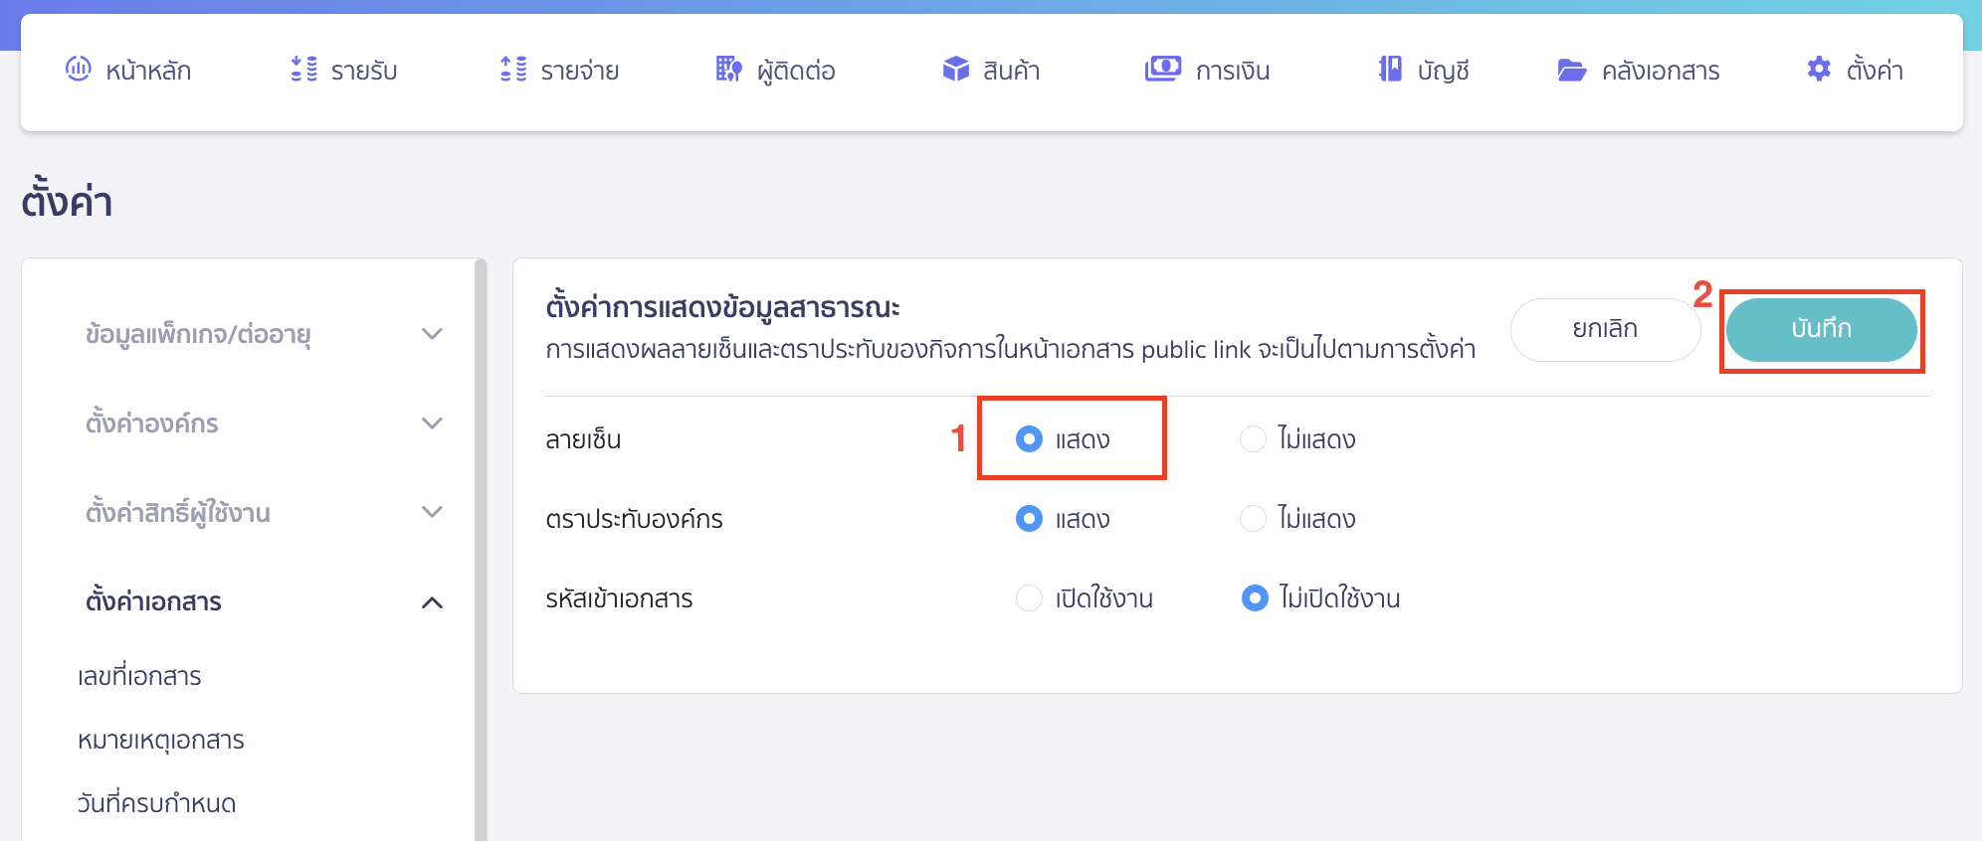Select ไม่แสดง for ตราประทับองค์กร
Viewport: 1982px width, 841px height.
click(x=1253, y=518)
